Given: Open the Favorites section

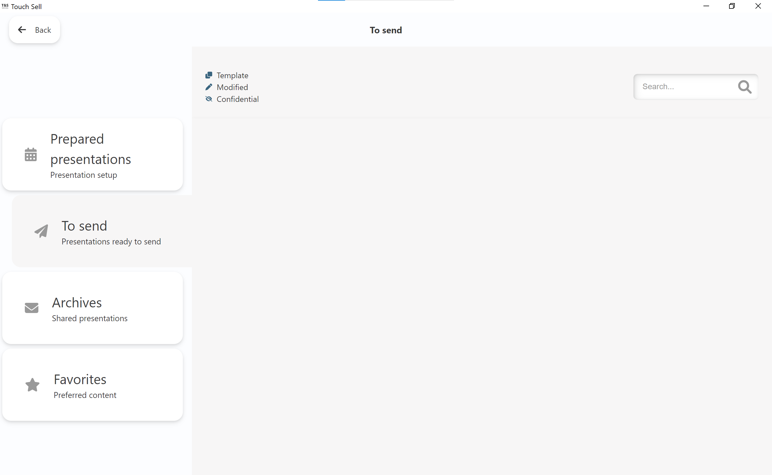Looking at the screenshot, I should pyautogui.click(x=92, y=385).
